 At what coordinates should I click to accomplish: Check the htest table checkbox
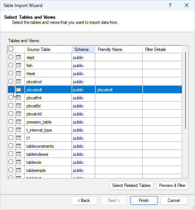(x=11, y=73)
